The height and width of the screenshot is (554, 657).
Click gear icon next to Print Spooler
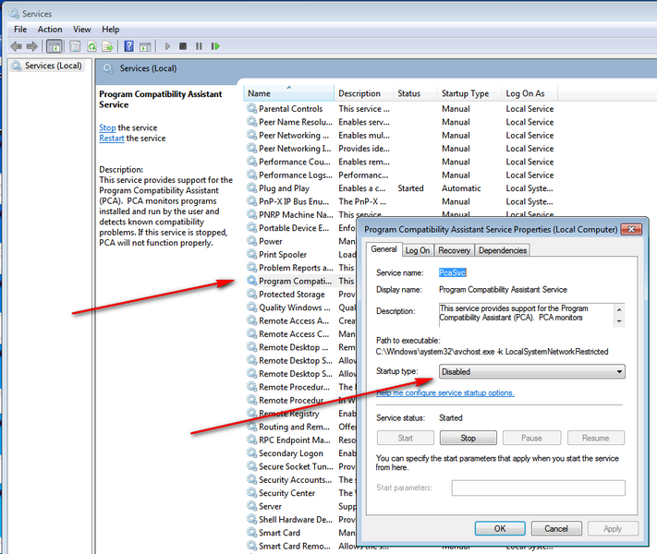coord(252,254)
